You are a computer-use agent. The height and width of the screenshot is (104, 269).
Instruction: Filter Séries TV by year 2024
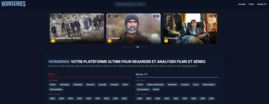tap(158, 99)
